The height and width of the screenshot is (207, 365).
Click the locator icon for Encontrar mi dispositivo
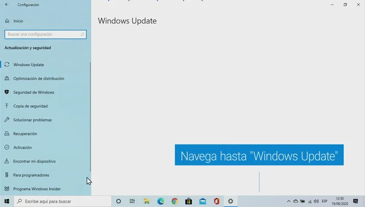pos(7,161)
